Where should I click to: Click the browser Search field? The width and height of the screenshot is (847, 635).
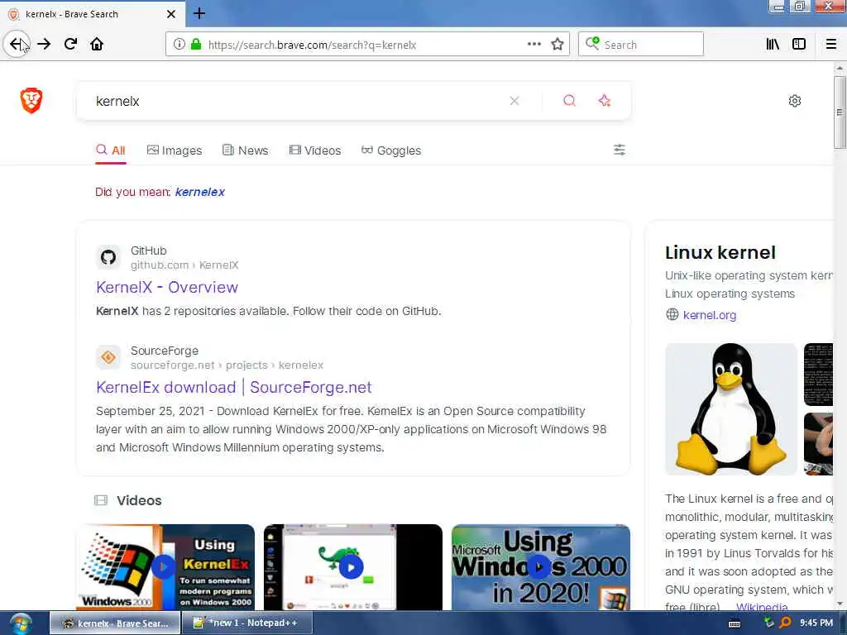pyautogui.click(x=641, y=45)
